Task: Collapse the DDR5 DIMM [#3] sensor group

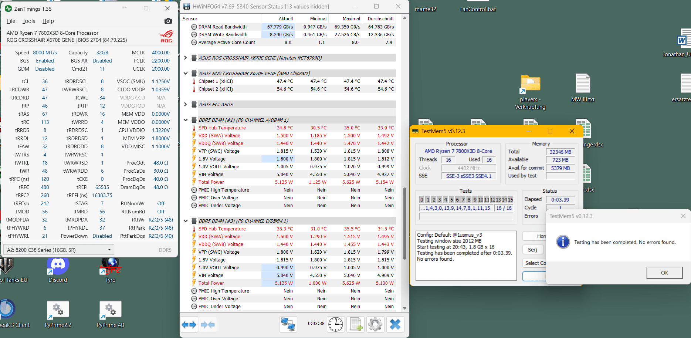Action: [x=186, y=221]
